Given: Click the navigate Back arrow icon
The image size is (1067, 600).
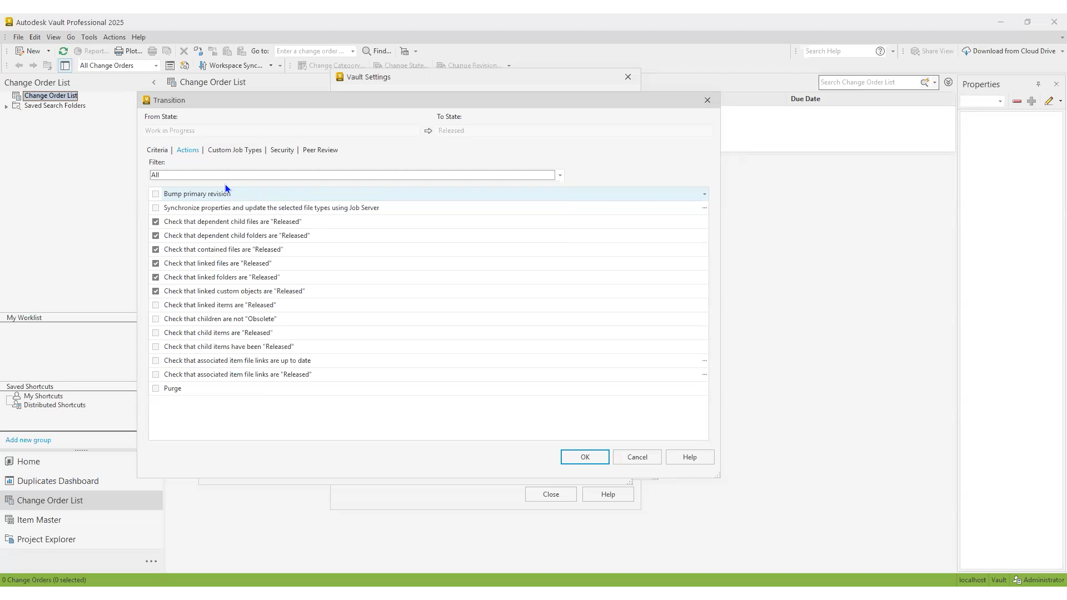Looking at the screenshot, I should point(19,66).
